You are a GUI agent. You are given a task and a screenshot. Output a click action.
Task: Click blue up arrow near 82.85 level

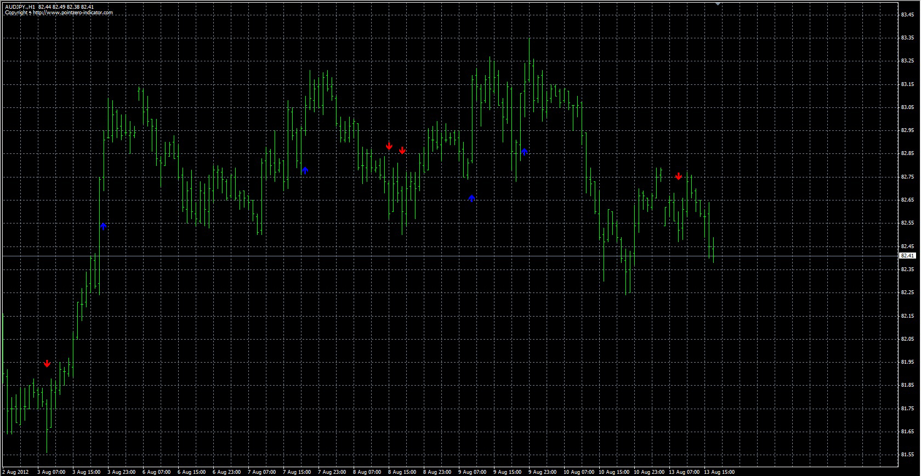524,152
